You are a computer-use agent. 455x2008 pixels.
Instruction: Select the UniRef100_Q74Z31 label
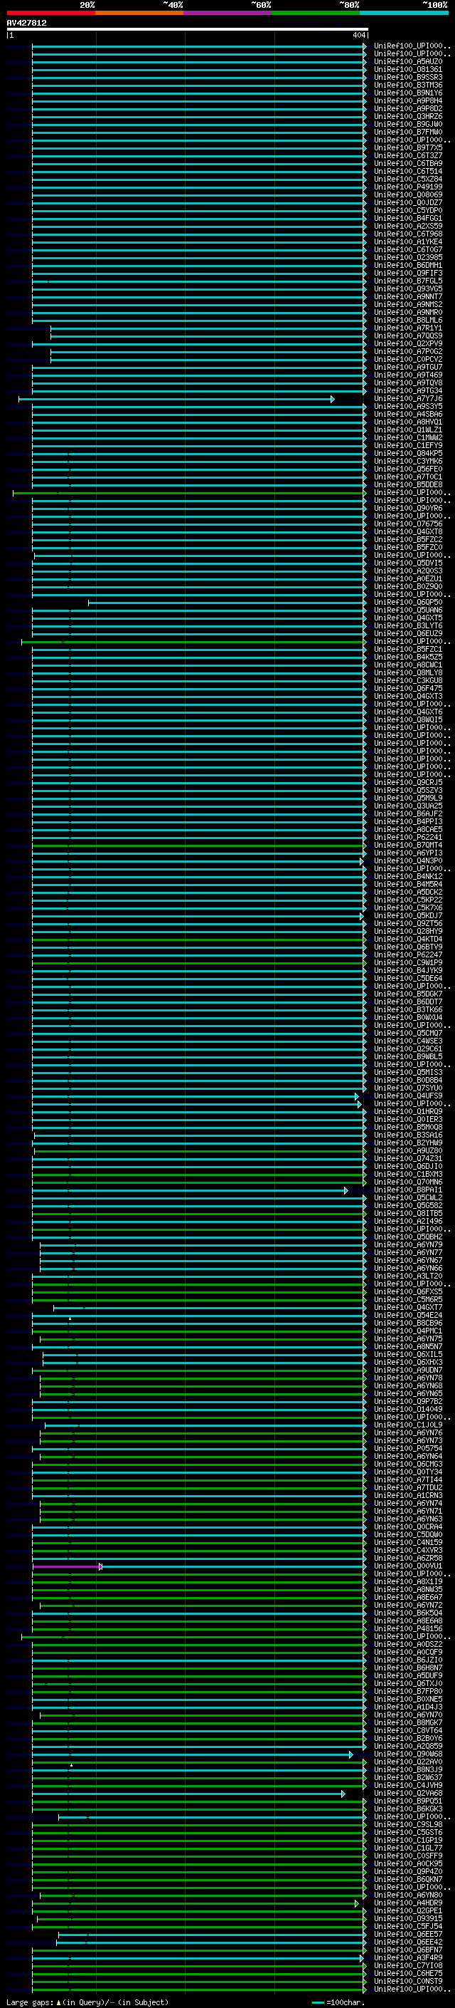[408, 1158]
